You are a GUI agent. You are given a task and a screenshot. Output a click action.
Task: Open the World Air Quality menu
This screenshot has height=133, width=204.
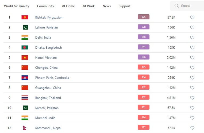coord(17,6)
